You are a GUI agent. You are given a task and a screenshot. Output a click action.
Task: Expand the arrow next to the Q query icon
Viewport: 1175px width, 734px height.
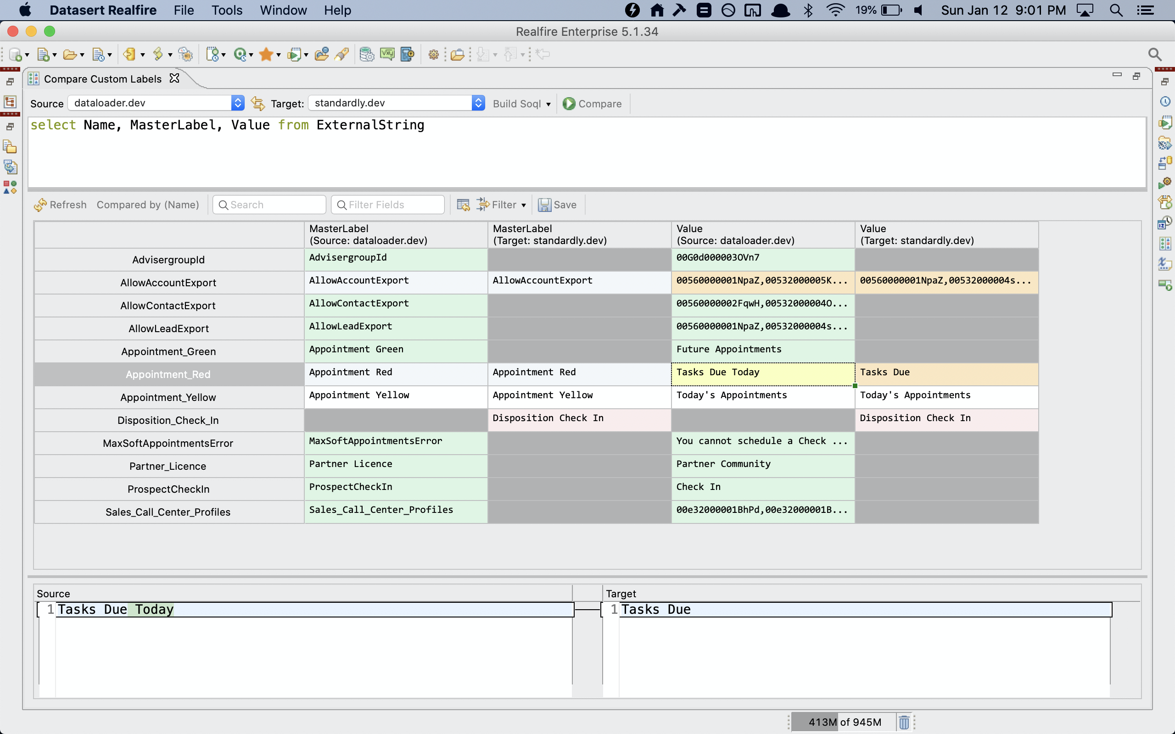pos(251,55)
